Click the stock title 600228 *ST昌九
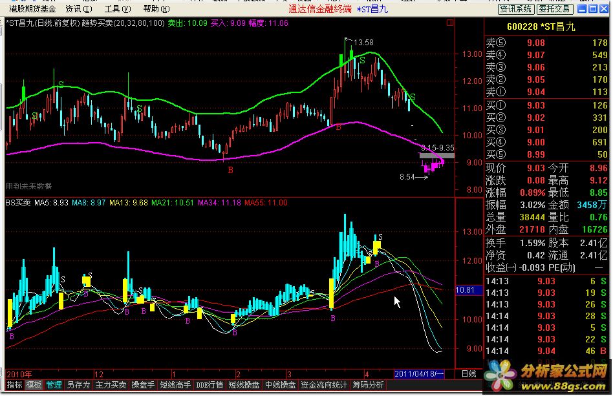613x396 pixels. (541, 26)
